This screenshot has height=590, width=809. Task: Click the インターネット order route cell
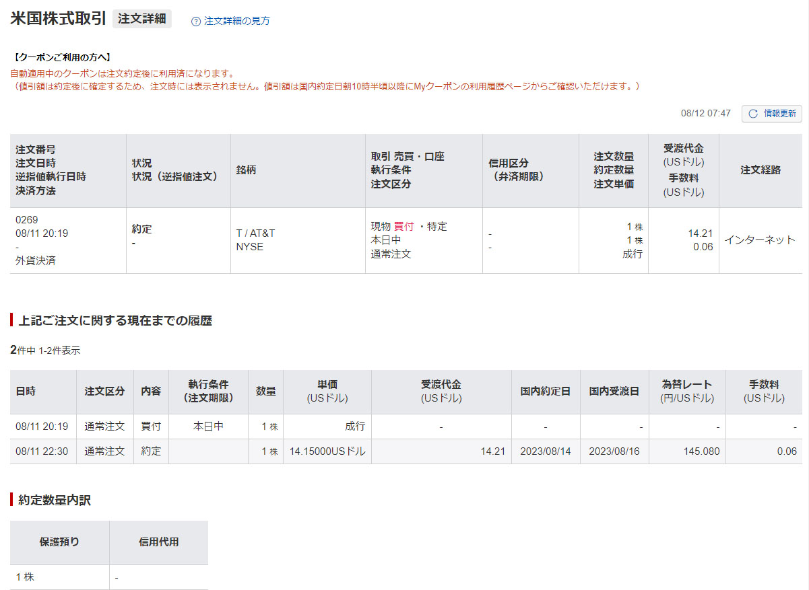click(759, 240)
